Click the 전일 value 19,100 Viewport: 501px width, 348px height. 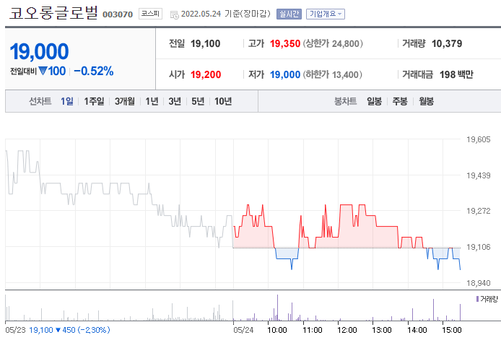pyautogui.click(x=206, y=43)
